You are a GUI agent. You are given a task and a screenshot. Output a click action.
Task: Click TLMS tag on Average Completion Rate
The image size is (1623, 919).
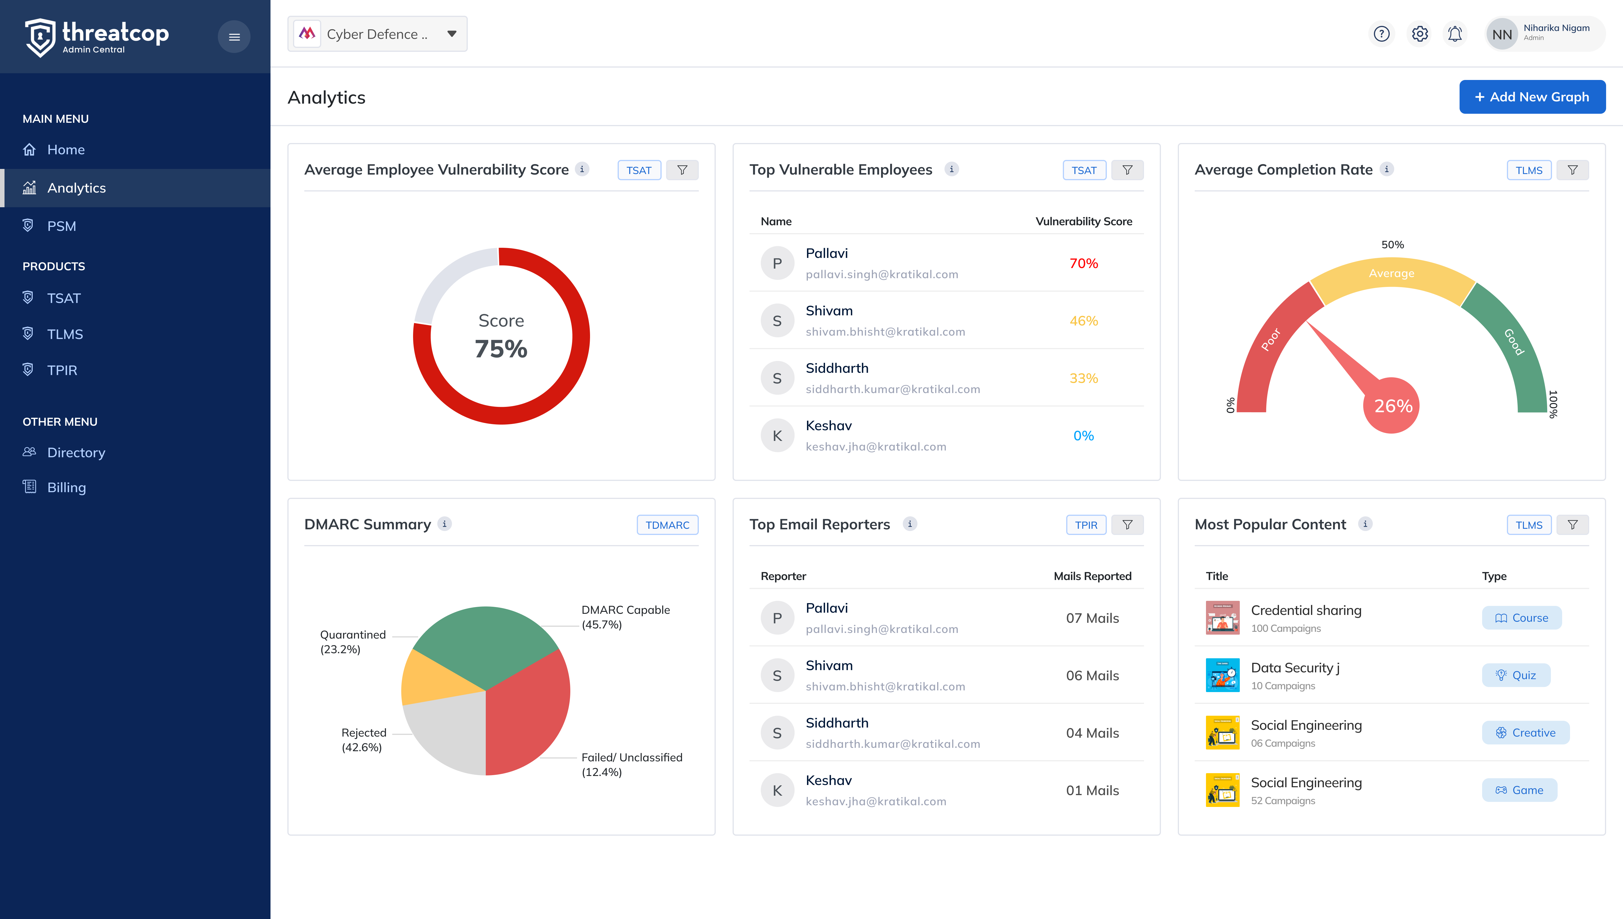1529,170
